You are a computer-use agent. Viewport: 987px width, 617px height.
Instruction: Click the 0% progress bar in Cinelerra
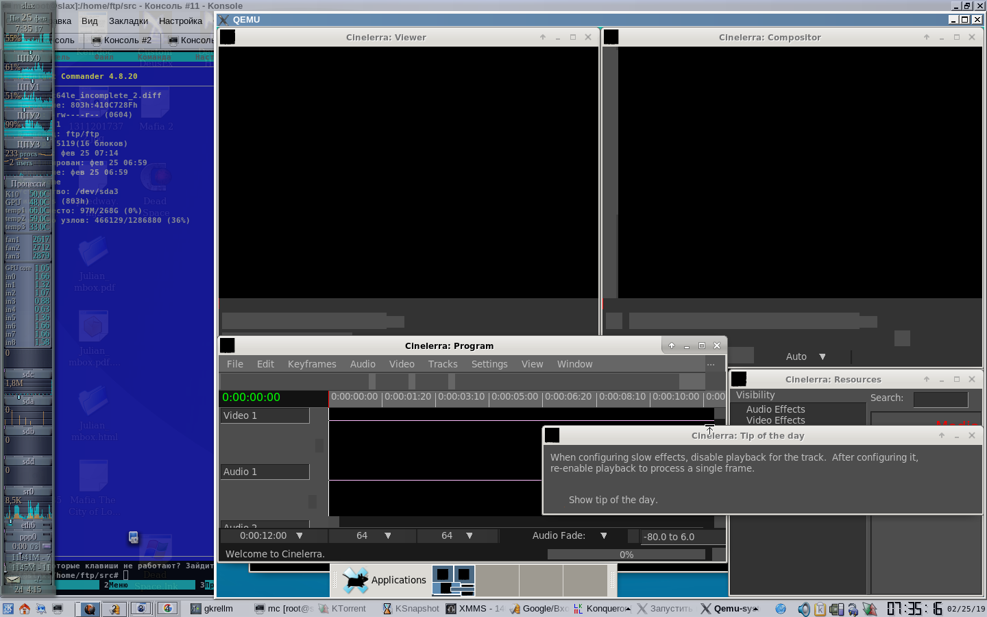pos(626,555)
